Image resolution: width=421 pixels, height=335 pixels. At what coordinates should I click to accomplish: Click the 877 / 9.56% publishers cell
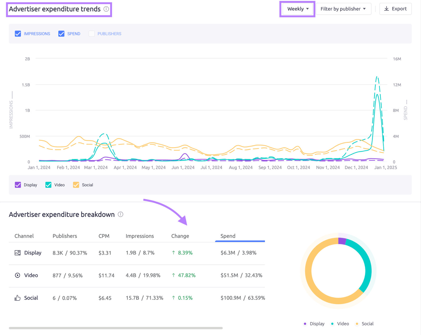click(x=68, y=275)
